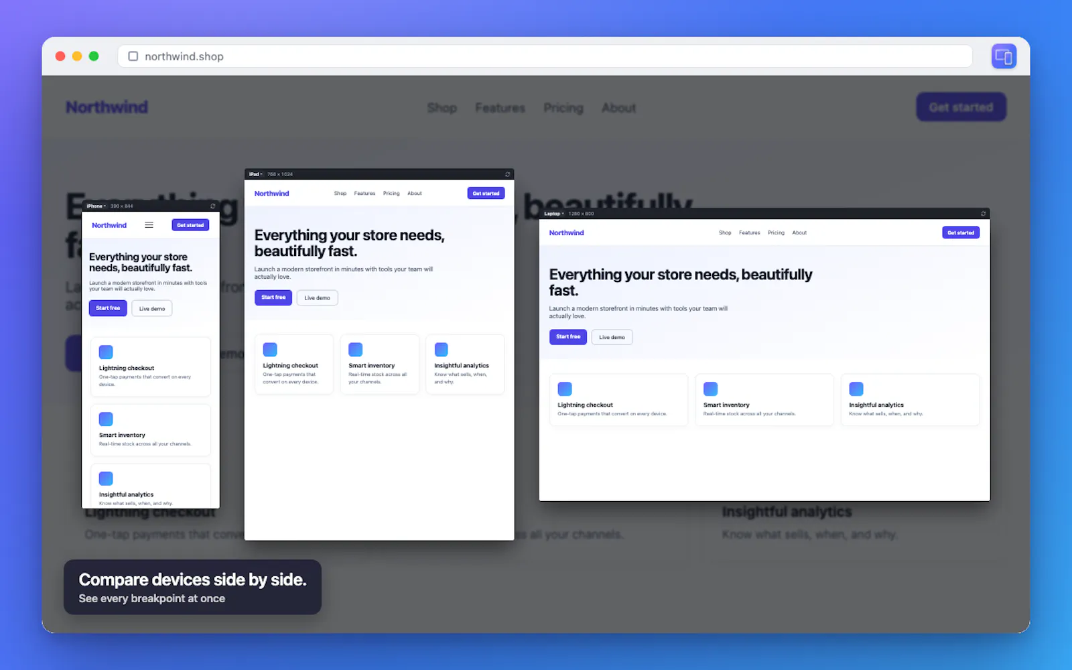Click dimmed Get started button on background page

[x=961, y=107]
